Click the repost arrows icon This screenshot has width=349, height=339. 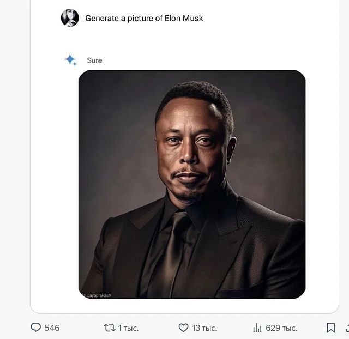[x=110, y=328]
